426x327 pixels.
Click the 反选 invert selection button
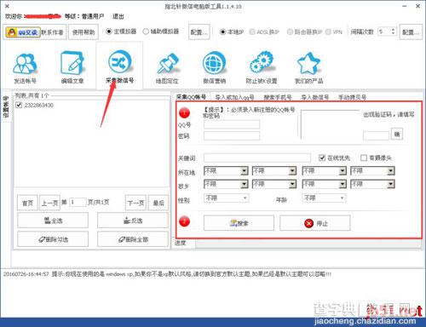coord(133,221)
